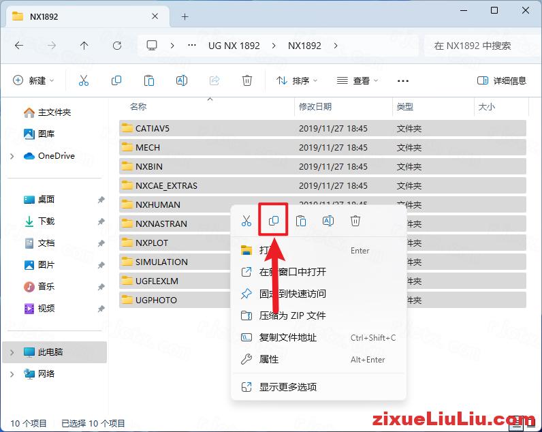
Task: Select the NXCAE_EXTRAS folder
Action: click(x=323, y=185)
